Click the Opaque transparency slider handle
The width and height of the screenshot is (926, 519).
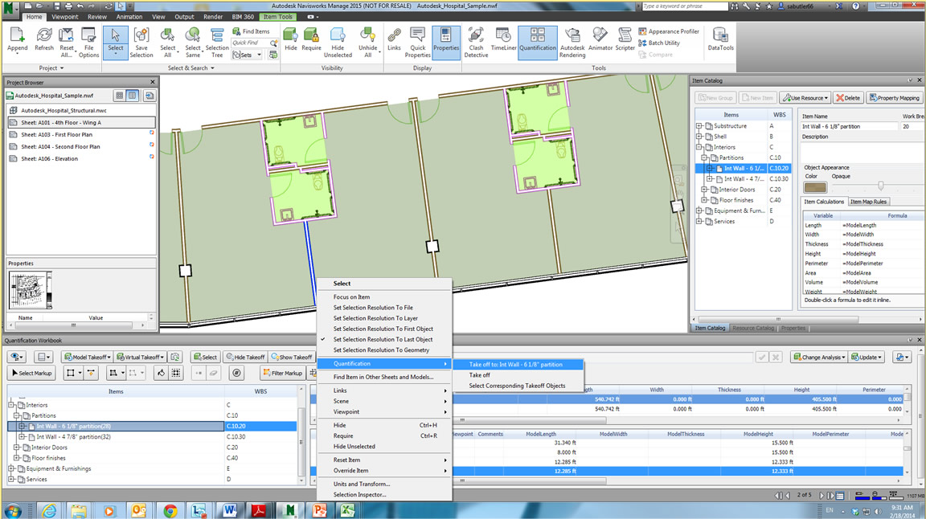coord(880,186)
